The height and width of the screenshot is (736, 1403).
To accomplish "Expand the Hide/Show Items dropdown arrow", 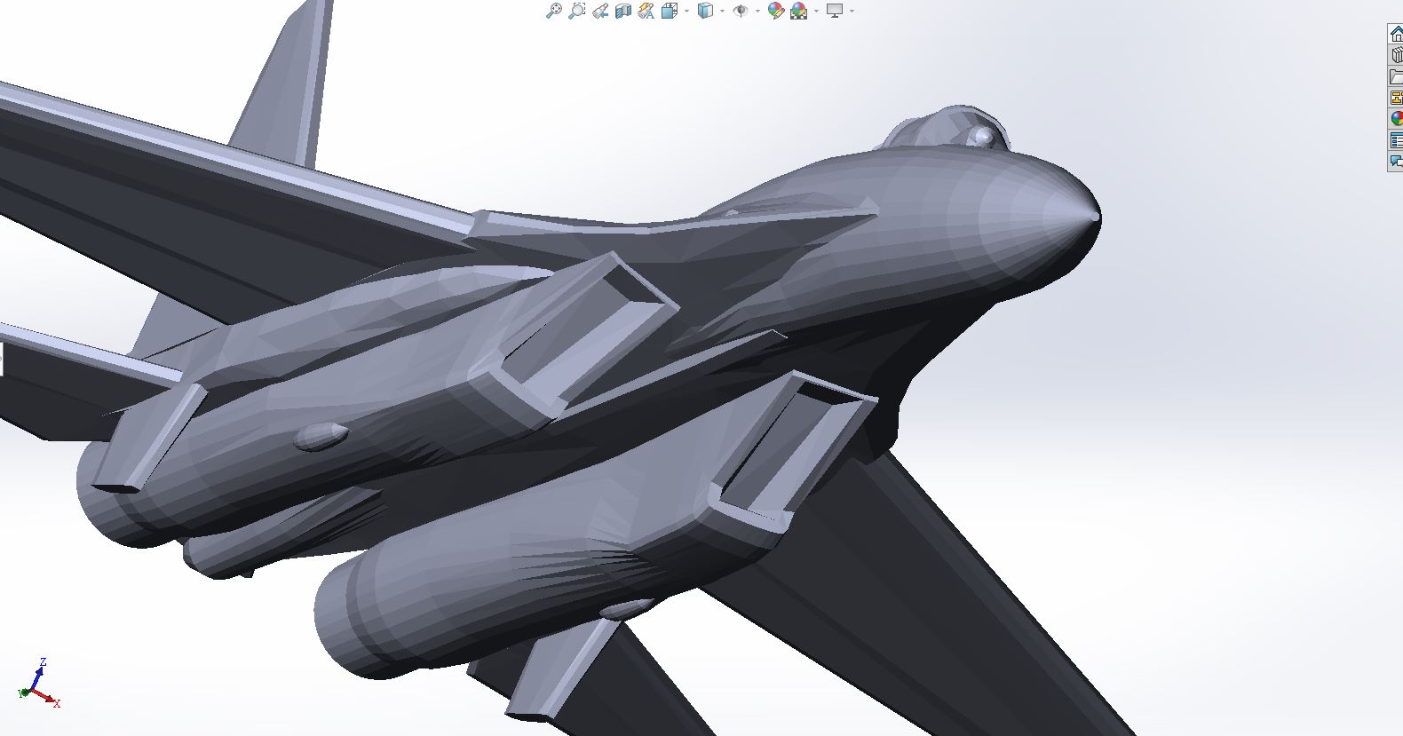I will coord(757,11).
